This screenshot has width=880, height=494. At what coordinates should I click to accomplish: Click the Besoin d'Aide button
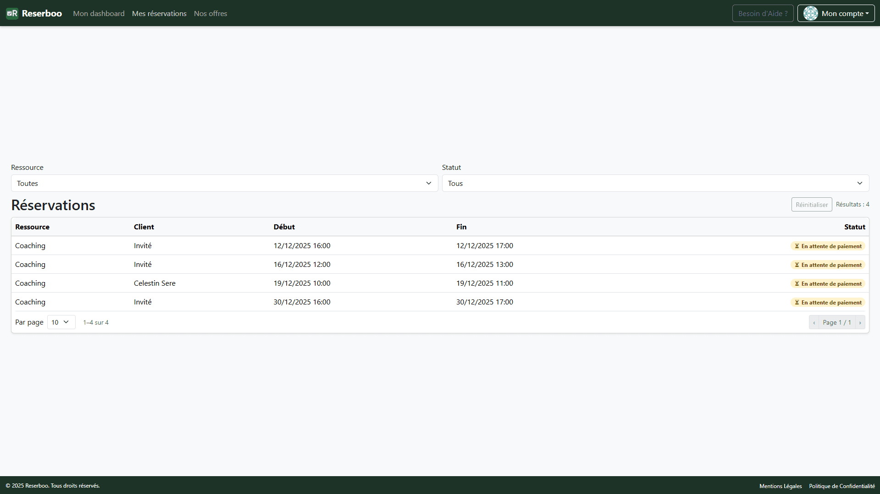[x=763, y=13]
